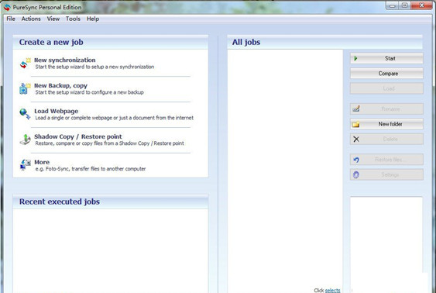The width and height of the screenshot is (436, 293).
Task: Click the New folder yellow folder icon
Action: click(x=356, y=124)
